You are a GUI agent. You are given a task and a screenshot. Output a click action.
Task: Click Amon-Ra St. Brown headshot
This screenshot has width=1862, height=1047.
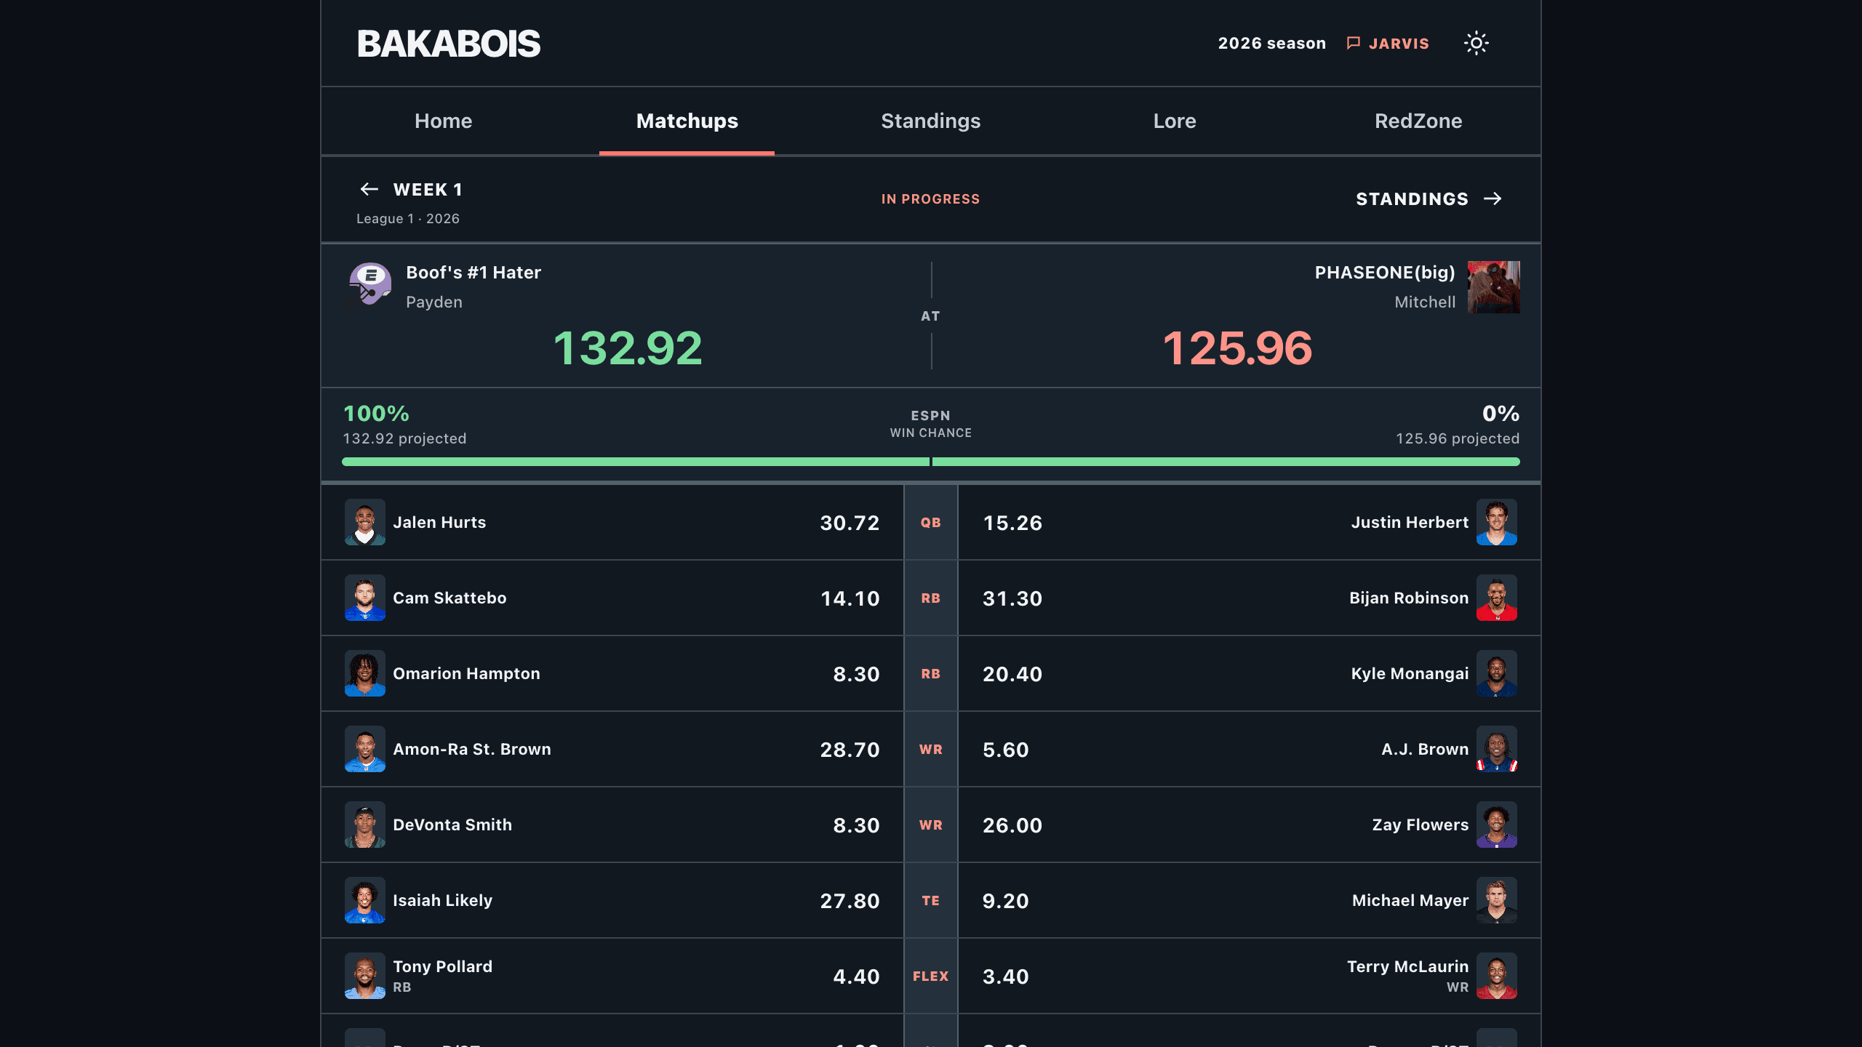tap(365, 749)
